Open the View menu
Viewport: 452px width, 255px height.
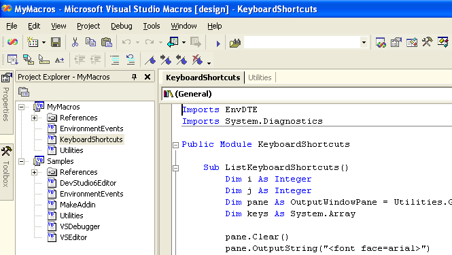[58, 26]
